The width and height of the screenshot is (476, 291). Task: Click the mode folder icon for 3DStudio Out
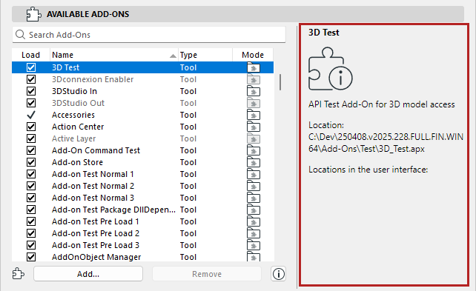pyautogui.click(x=254, y=103)
